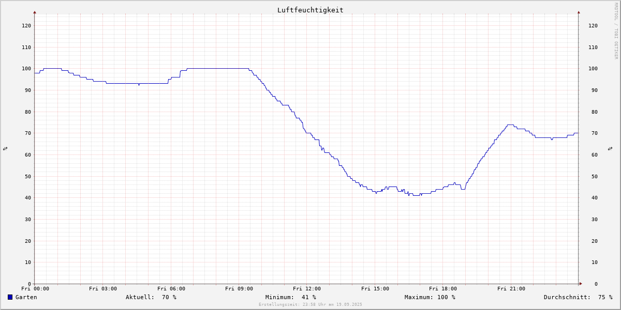621x310 pixels.
Task: Click the Maximum 100 % statistic
Action: point(430,297)
